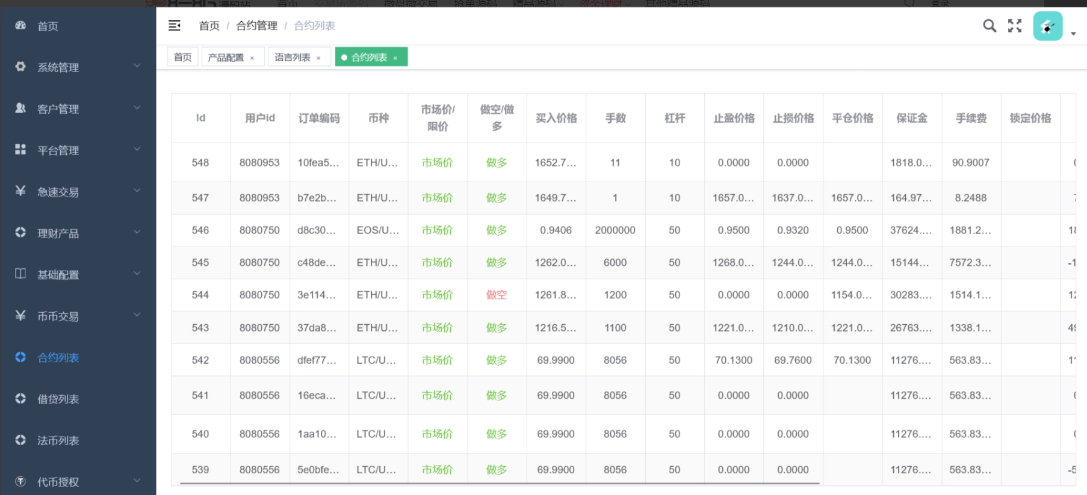The width and height of the screenshot is (1087, 495).
Task: Select 借贷列表 in the sidebar
Action: point(58,399)
